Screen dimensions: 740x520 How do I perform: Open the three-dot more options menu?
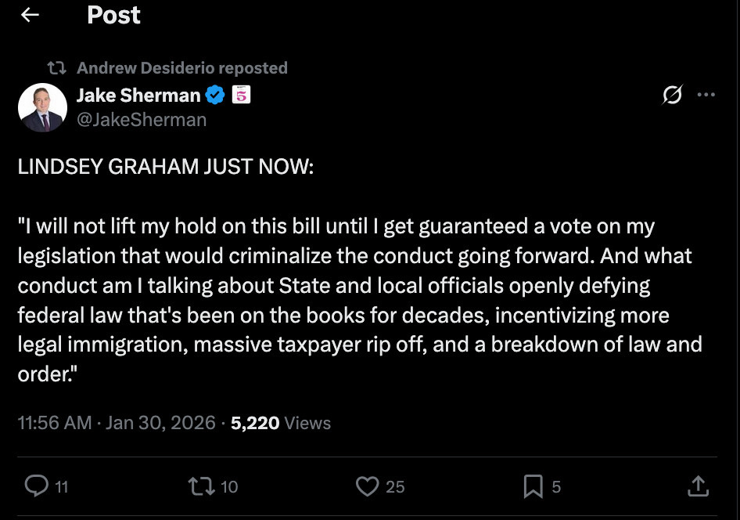pyautogui.click(x=706, y=96)
